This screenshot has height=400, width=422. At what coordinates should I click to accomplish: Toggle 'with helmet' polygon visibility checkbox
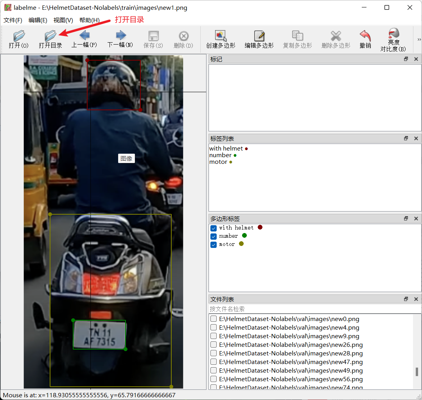[x=214, y=228]
